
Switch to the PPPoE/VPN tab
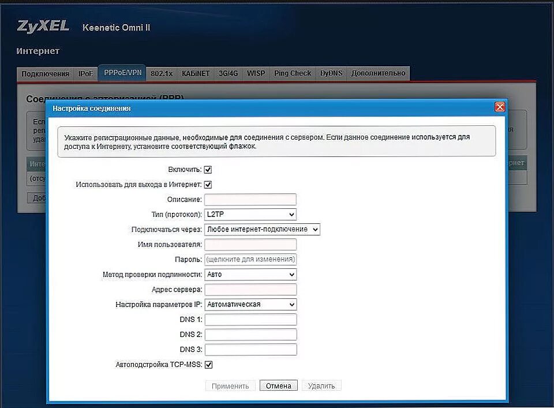[x=122, y=73]
